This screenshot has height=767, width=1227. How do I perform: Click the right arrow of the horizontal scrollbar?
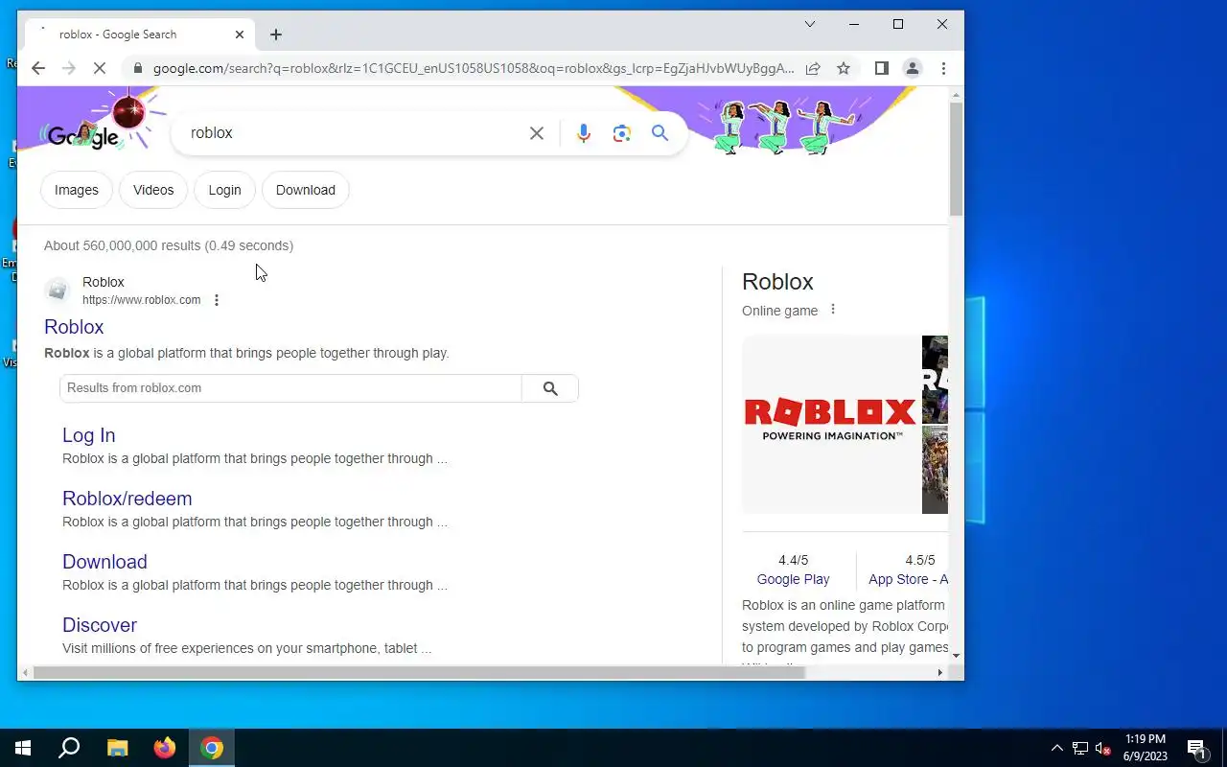tap(939, 673)
